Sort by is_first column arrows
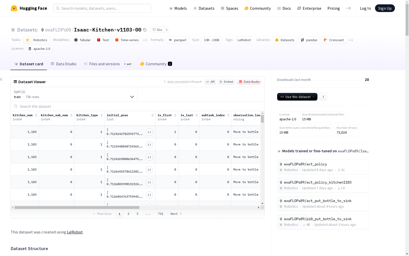 point(175,115)
